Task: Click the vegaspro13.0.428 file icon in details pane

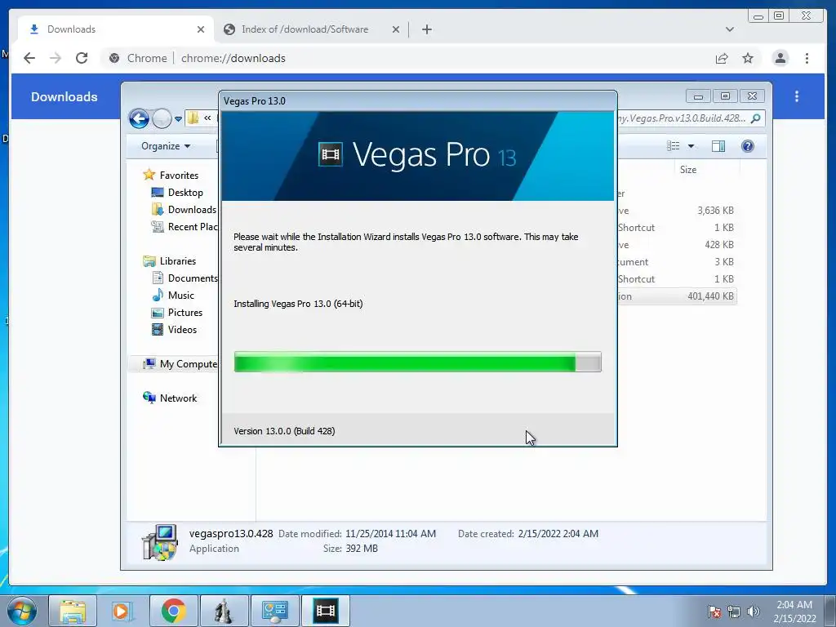Action: click(159, 542)
